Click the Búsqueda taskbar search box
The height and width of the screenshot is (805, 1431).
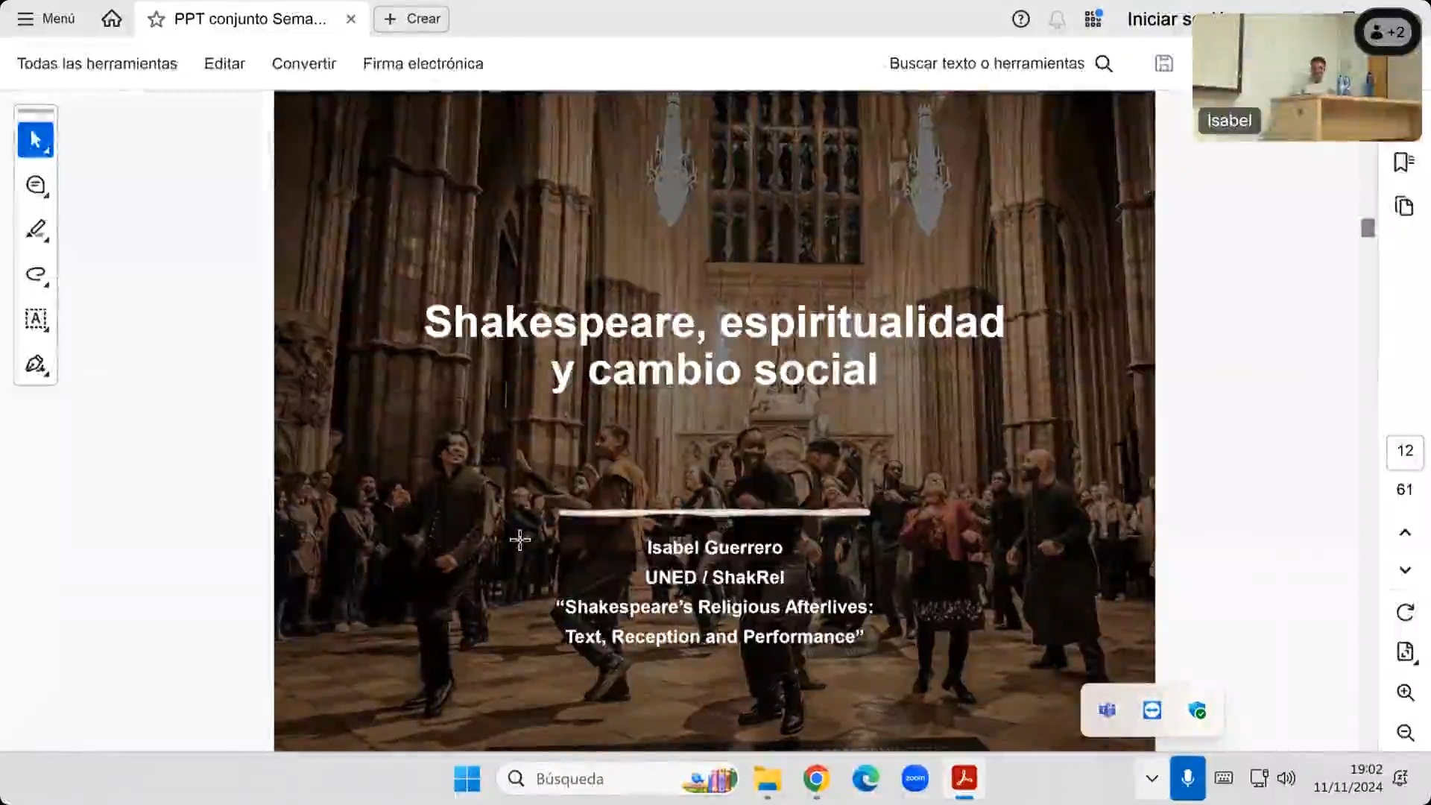tap(618, 779)
